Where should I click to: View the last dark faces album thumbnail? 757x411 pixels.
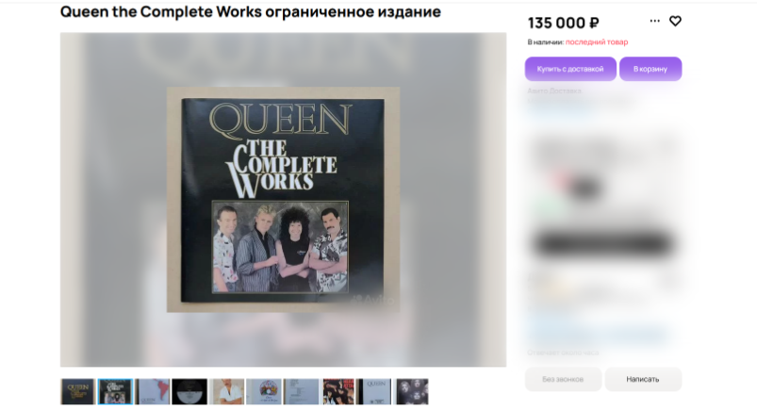pyautogui.click(x=412, y=391)
